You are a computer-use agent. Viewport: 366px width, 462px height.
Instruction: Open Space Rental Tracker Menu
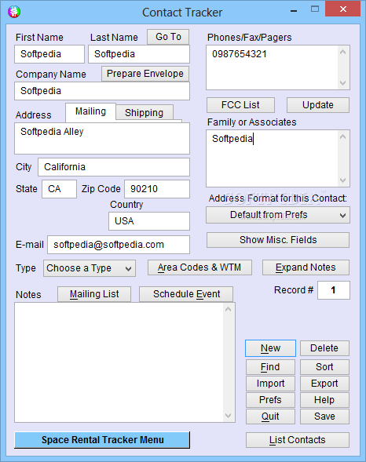(x=102, y=440)
